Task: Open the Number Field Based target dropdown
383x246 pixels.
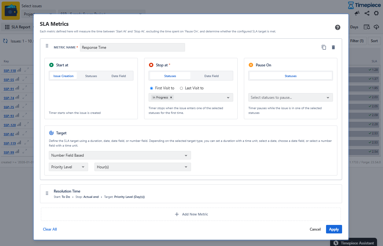Action: (120, 155)
